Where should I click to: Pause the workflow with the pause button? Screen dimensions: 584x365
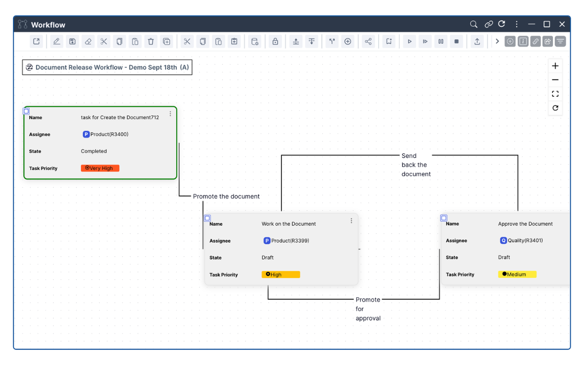point(440,42)
